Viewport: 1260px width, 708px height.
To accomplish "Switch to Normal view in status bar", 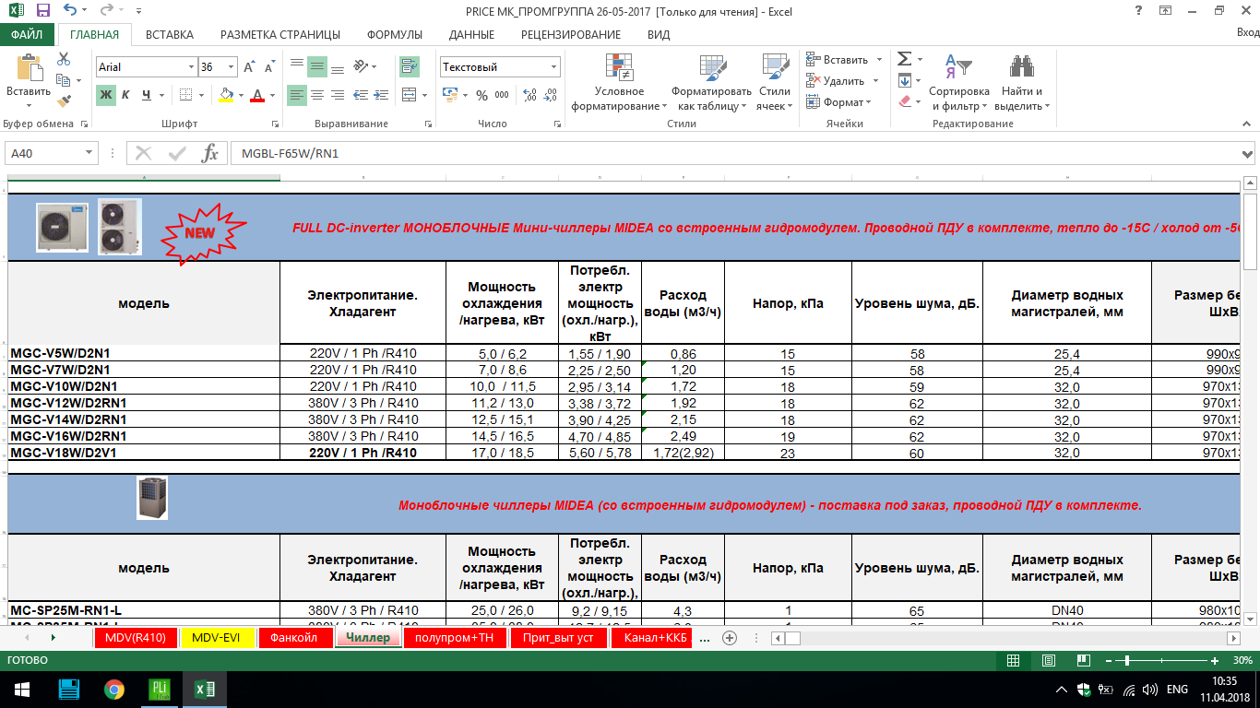I will point(1013,661).
